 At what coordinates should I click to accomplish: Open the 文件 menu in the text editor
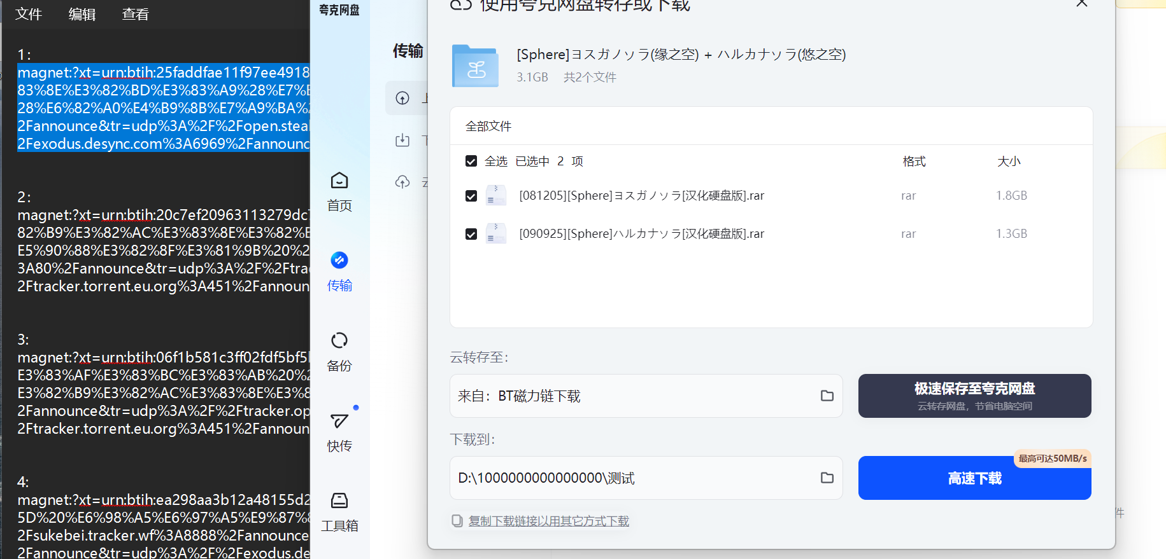click(28, 14)
